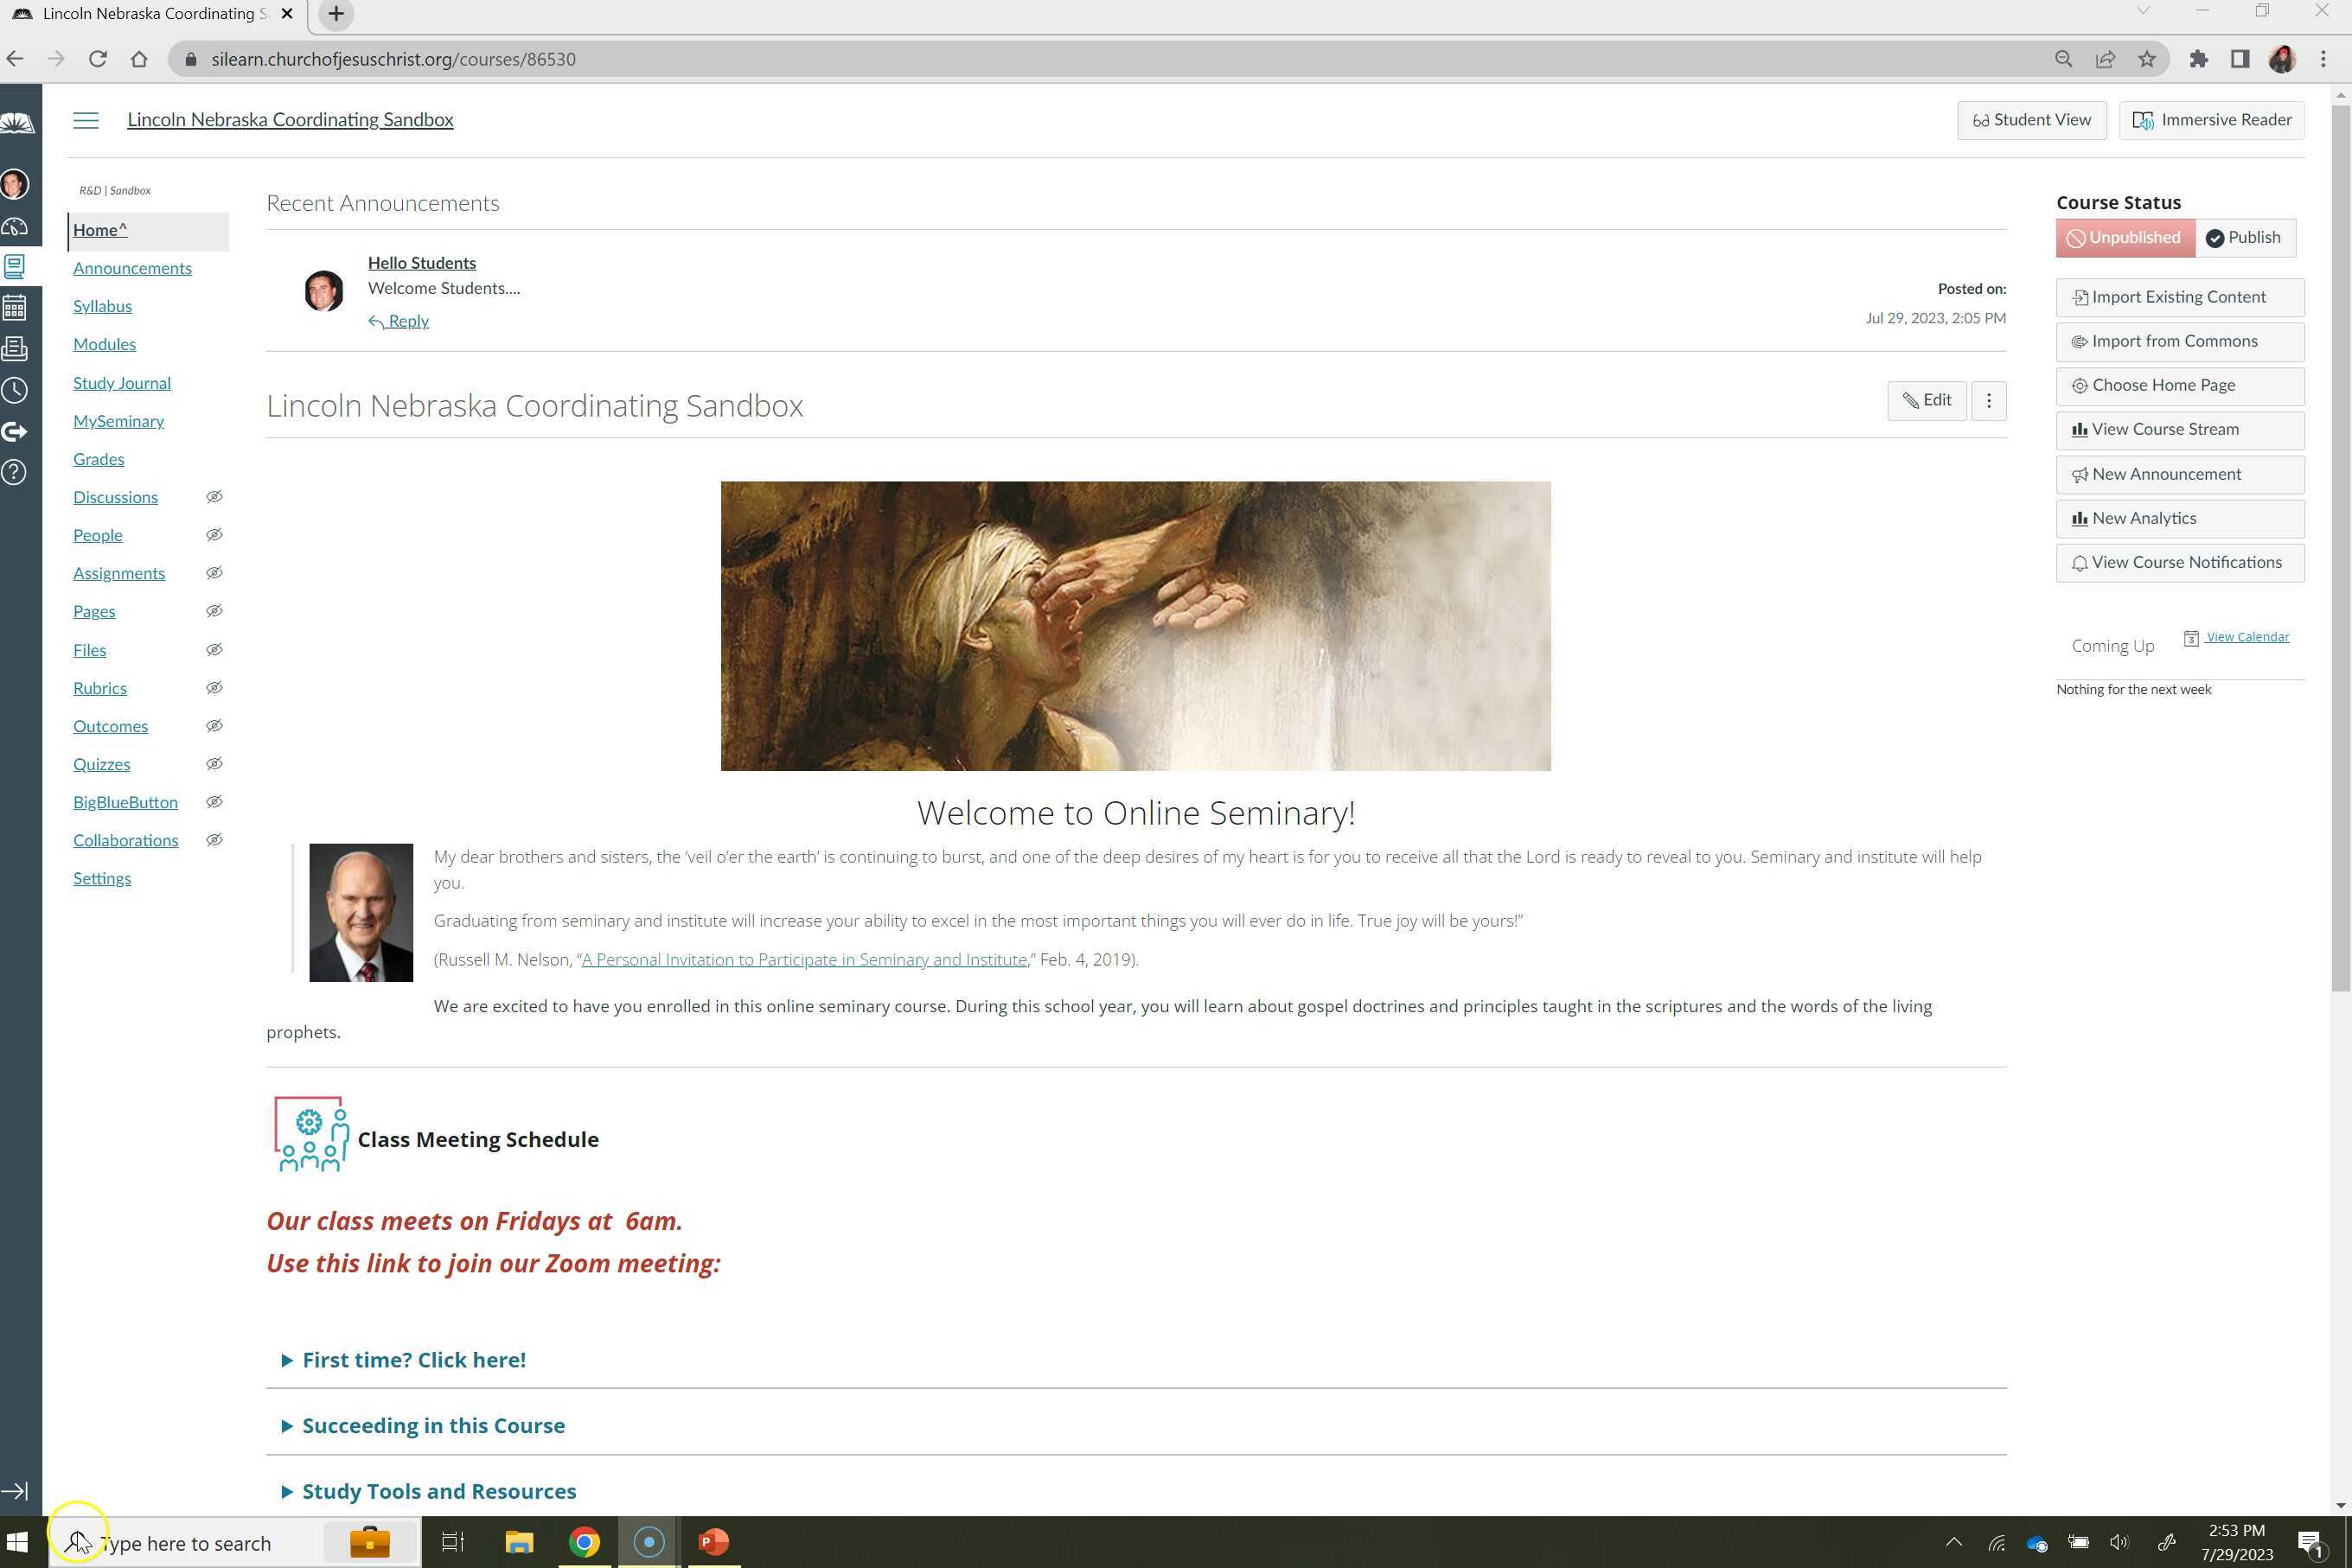2352x1568 pixels.
Task: Open the Hello Students announcement link
Action: point(421,263)
